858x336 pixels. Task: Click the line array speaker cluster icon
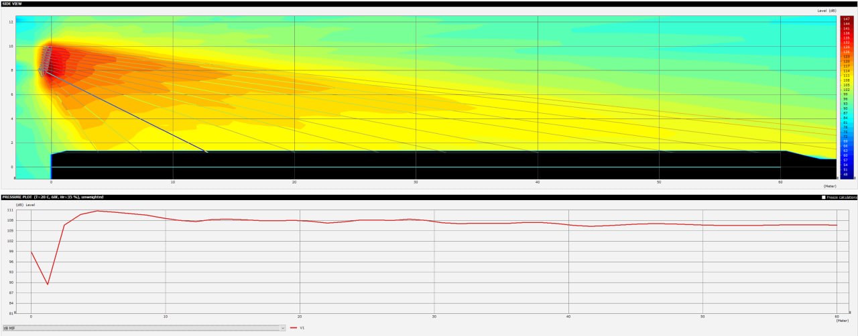[45, 59]
